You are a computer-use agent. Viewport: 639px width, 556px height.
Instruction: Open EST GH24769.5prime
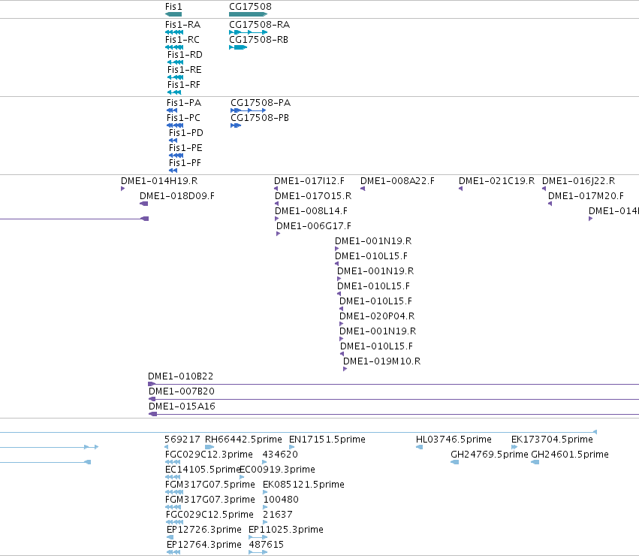pyautogui.click(x=490, y=455)
